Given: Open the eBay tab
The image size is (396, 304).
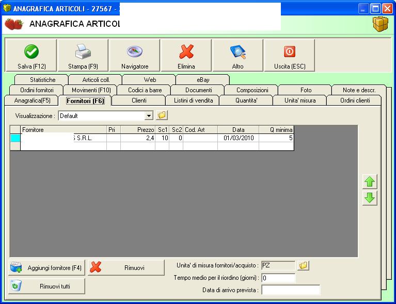Looking at the screenshot, I should coord(203,80).
